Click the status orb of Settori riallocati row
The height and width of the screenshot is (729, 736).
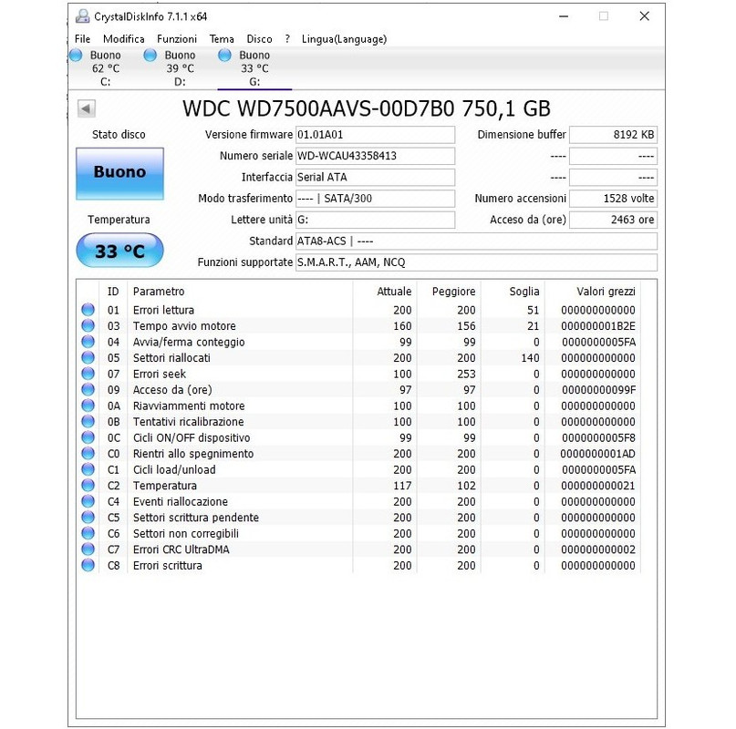(88, 357)
